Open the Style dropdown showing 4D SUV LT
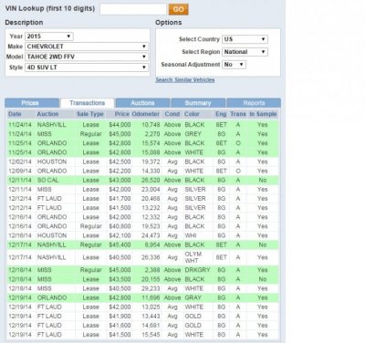Viewport: 365px width, 343px height. 87,68
